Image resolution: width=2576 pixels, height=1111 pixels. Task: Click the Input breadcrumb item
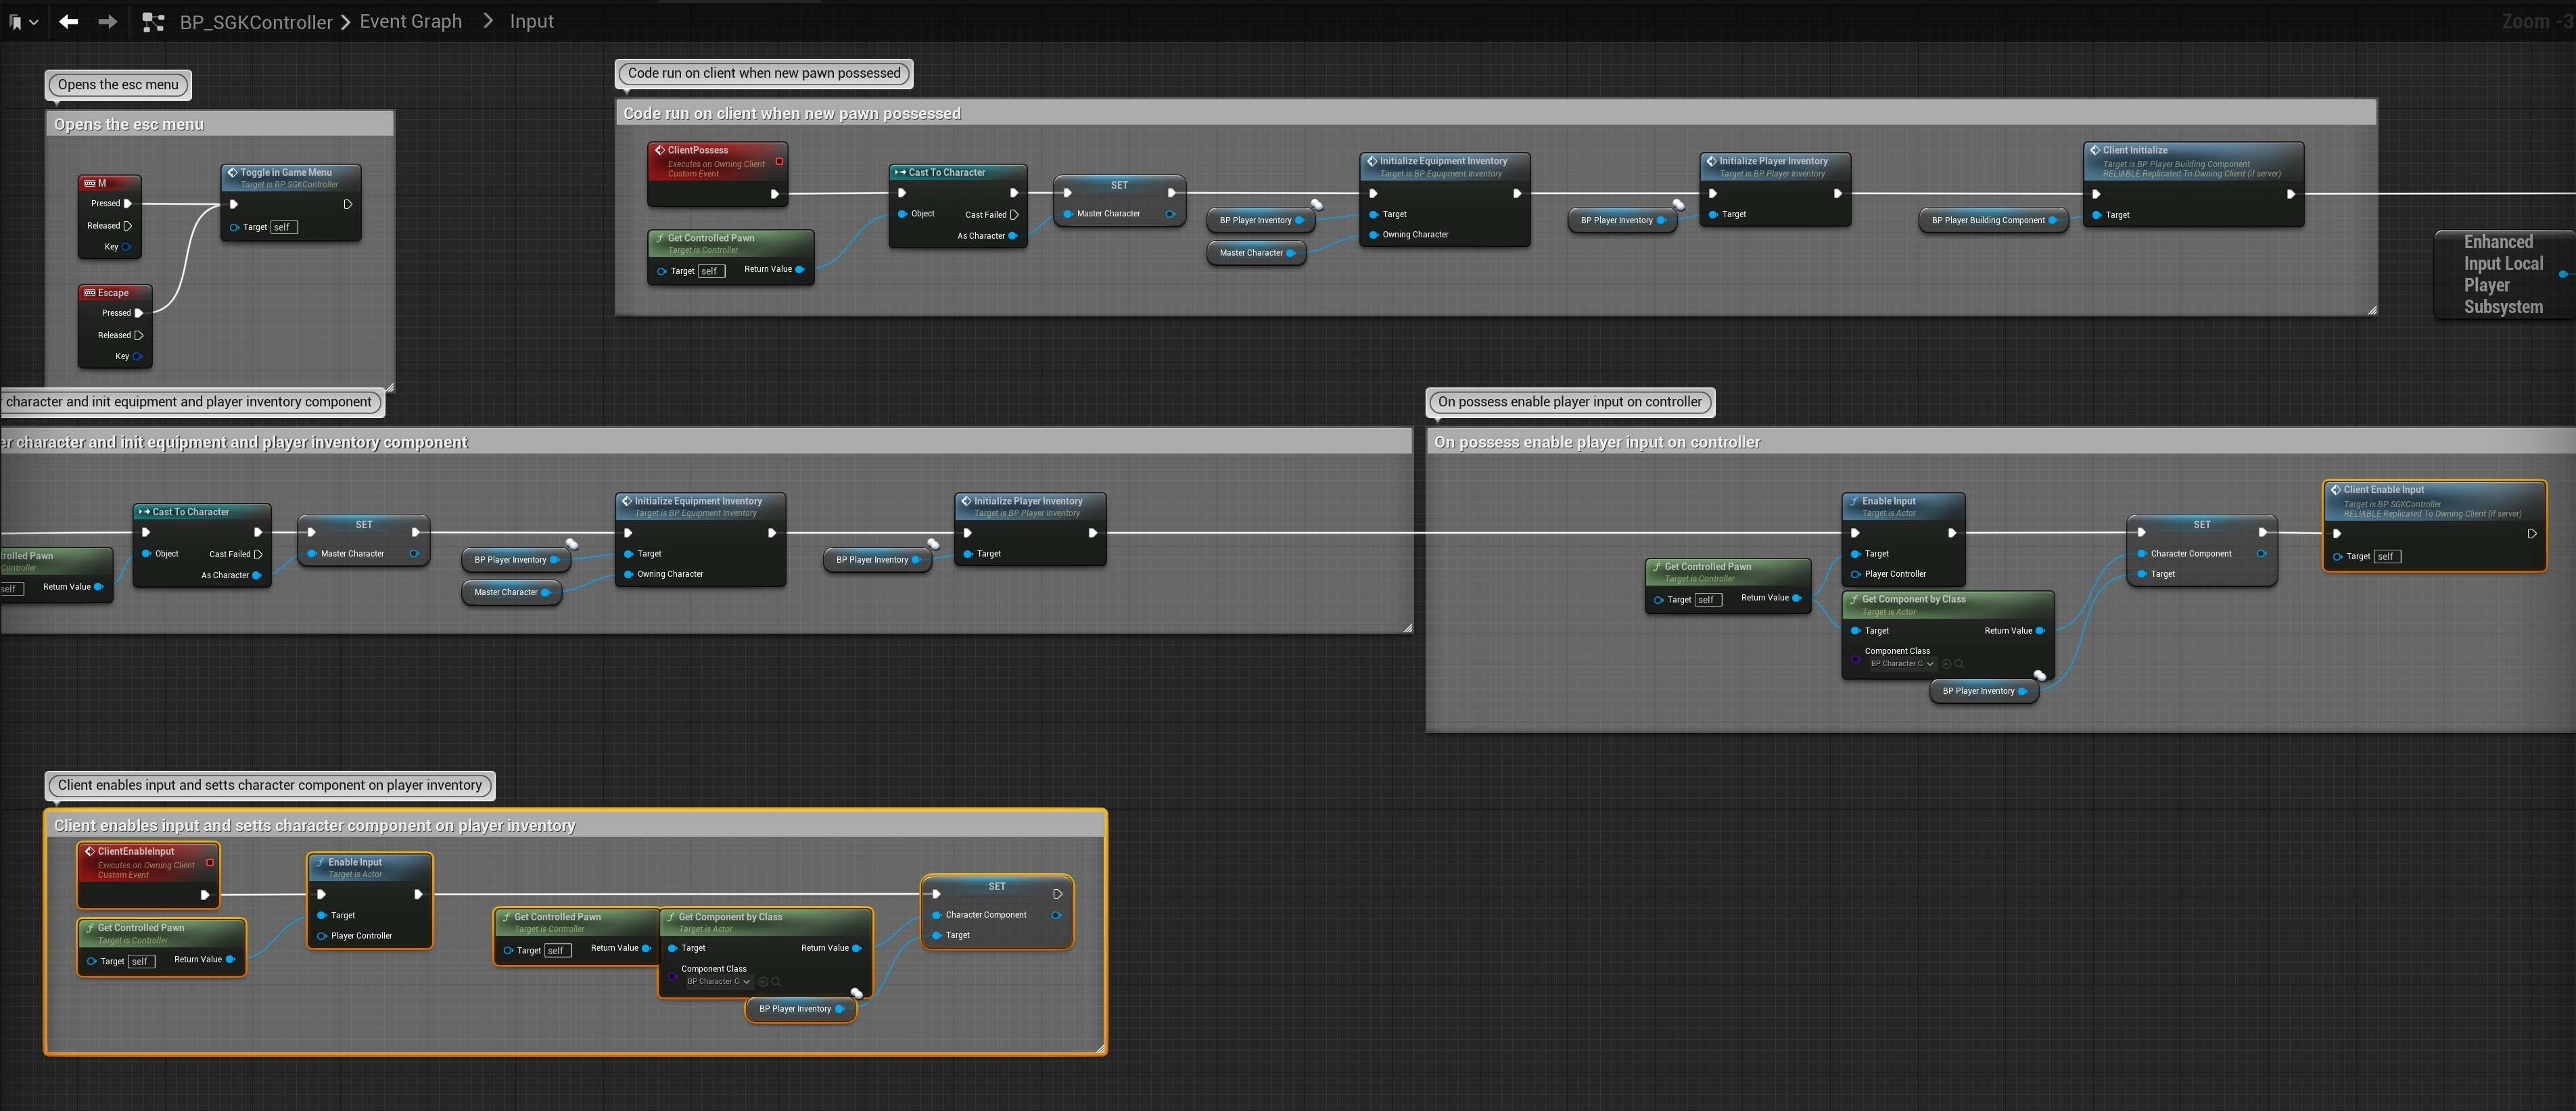click(531, 21)
